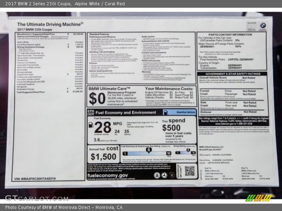Click the agency seal icons near fueleconomy.gov
Screen dimensions: 282x211
point(161,175)
